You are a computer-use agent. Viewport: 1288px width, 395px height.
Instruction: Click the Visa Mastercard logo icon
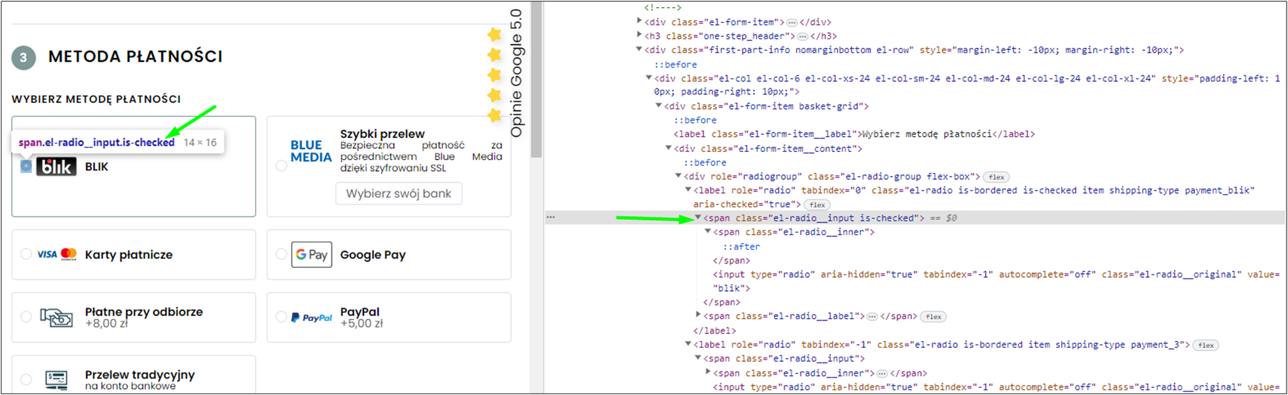tap(57, 254)
